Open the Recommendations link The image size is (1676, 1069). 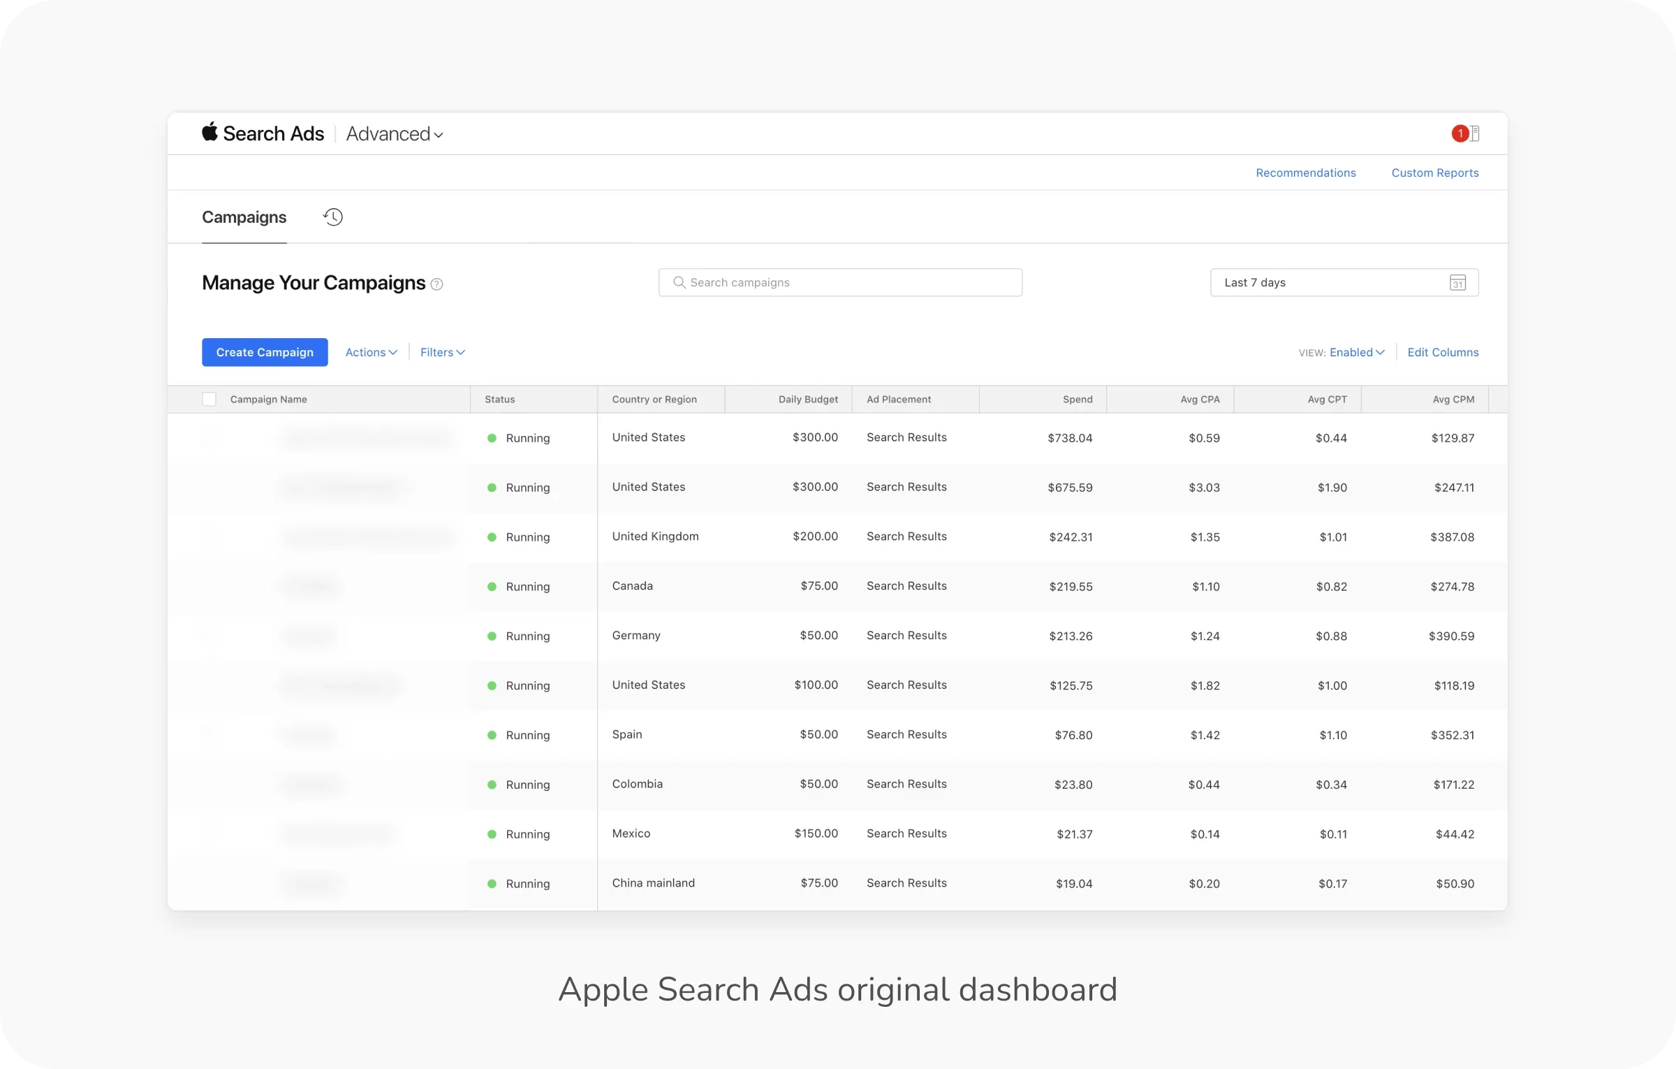[x=1306, y=173]
